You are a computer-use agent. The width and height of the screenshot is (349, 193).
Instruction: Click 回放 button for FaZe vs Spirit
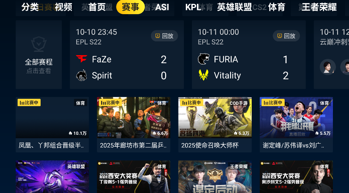pos(164,36)
